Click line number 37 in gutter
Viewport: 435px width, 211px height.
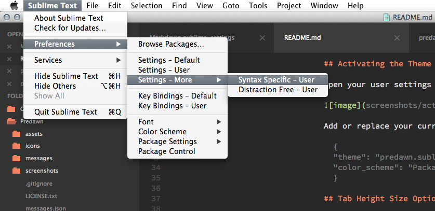point(156,199)
